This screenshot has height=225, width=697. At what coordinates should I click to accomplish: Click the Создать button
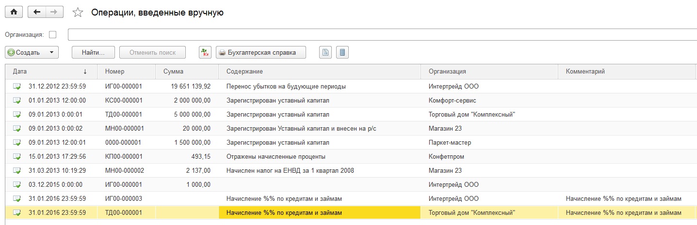(x=25, y=52)
